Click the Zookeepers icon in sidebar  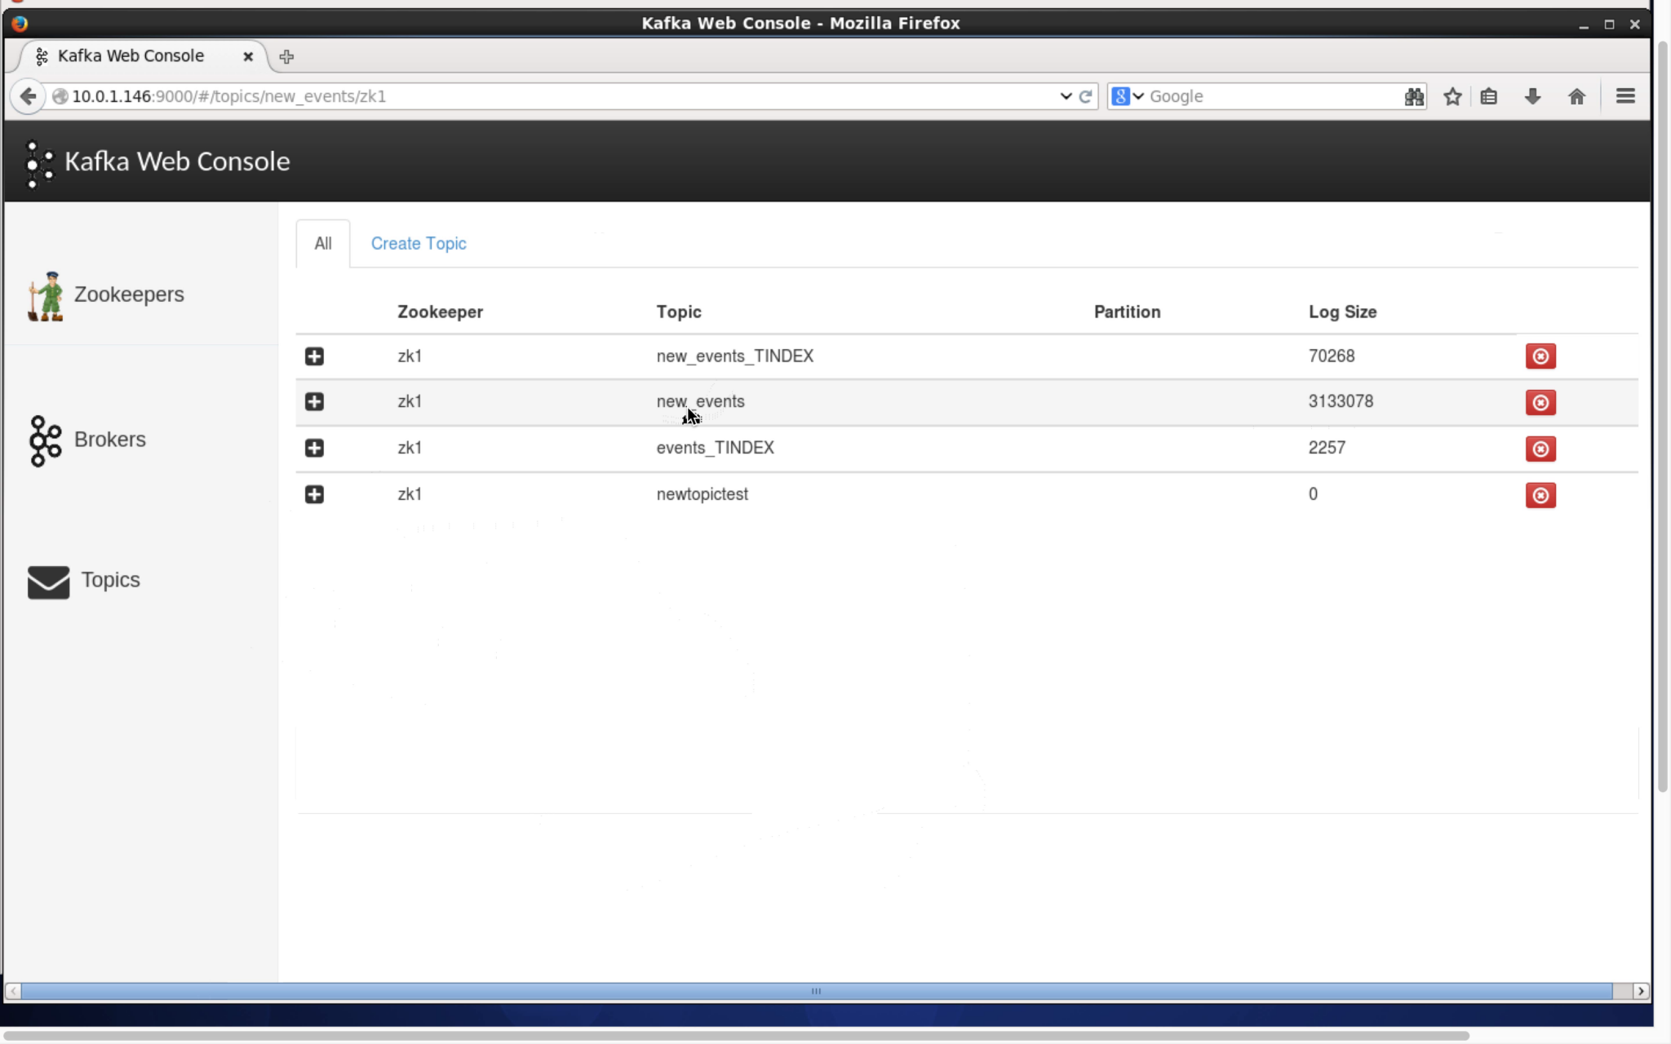pyautogui.click(x=46, y=294)
